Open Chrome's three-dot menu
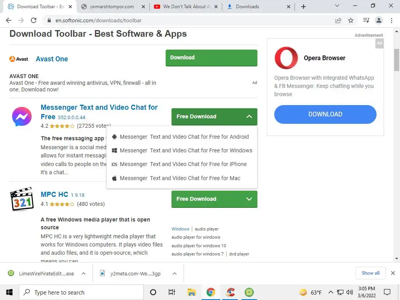Image resolution: width=400 pixels, height=300 pixels. [x=391, y=20]
